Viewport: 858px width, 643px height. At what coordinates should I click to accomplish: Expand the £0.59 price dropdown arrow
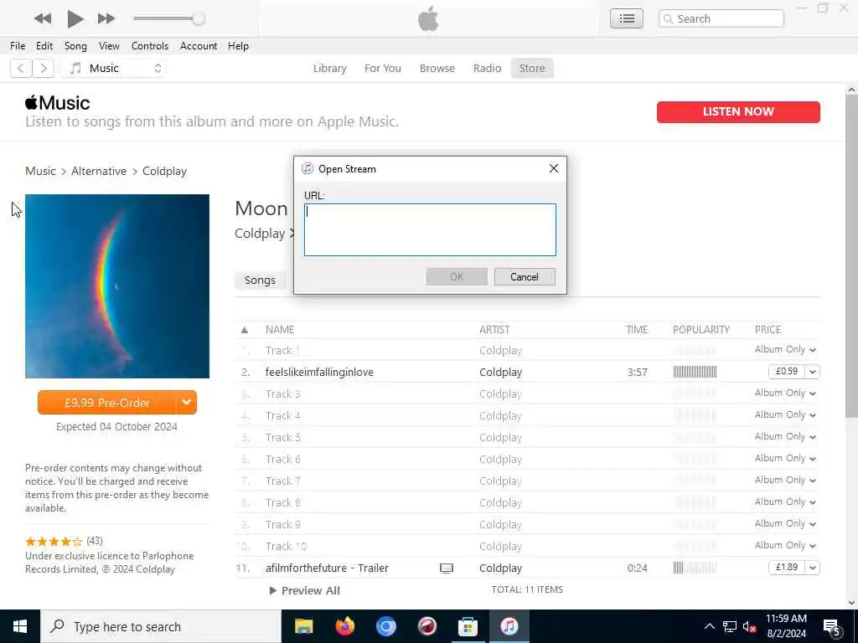click(813, 371)
